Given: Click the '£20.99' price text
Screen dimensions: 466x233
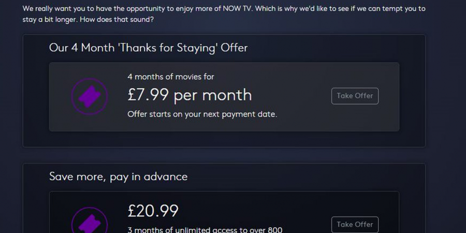Looking at the screenshot, I should click(x=153, y=211).
